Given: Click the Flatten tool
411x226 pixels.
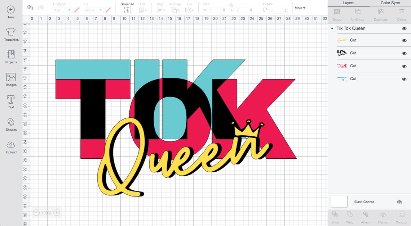Looking at the screenshot, I should pyautogui.click(x=383, y=214).
